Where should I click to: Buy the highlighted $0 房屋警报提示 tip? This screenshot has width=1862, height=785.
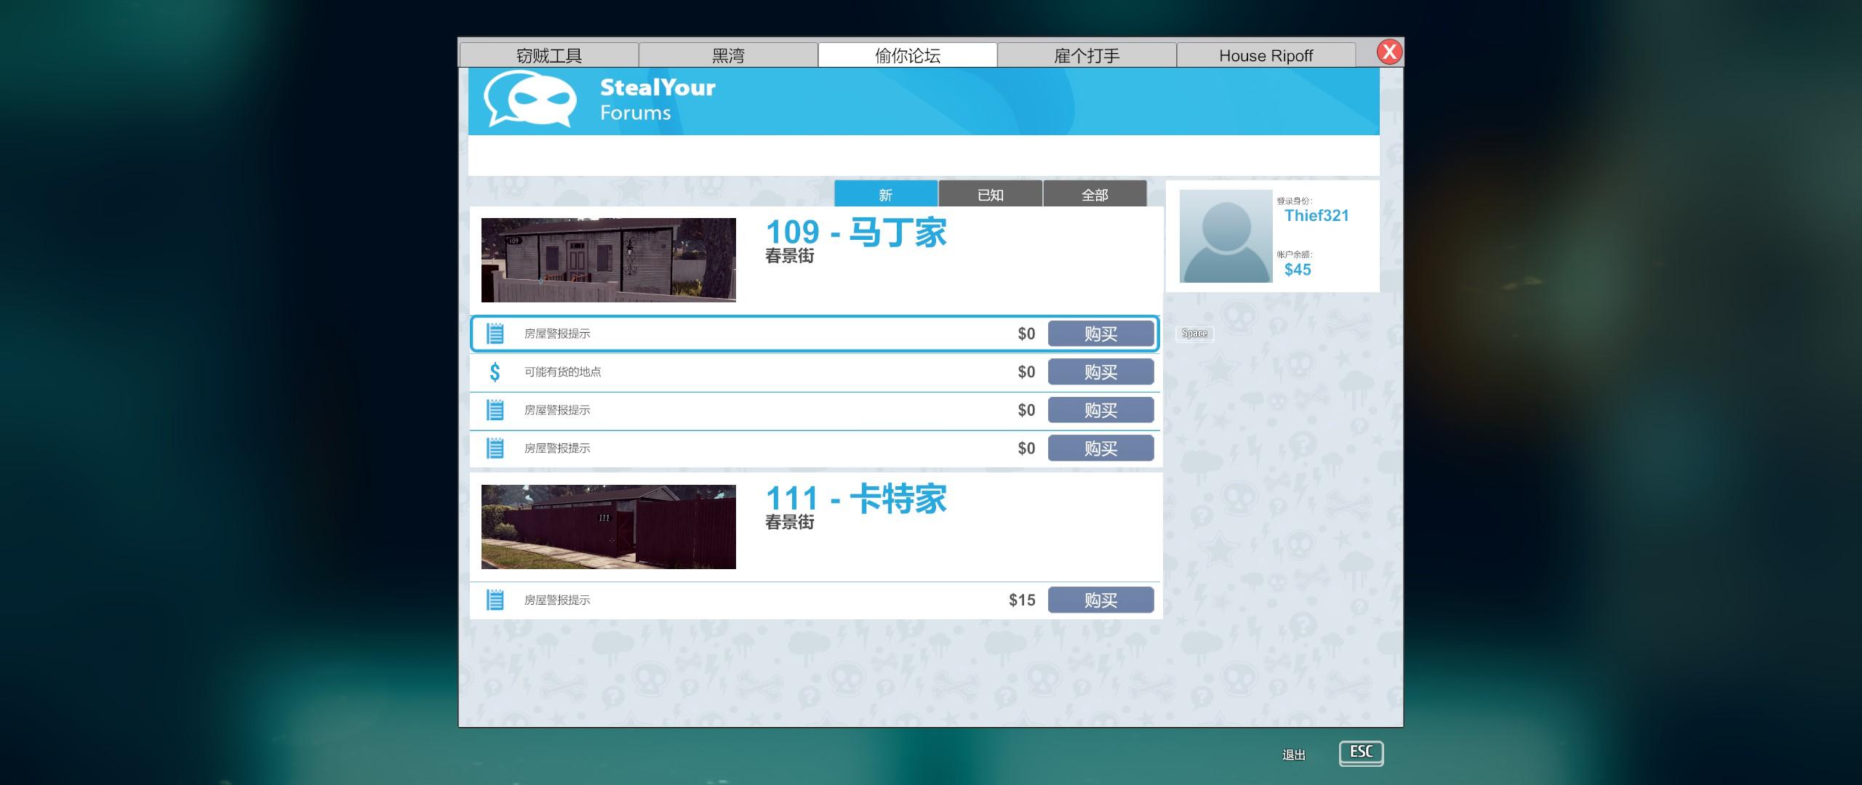pyautogui.click(x=1100, y=334)
